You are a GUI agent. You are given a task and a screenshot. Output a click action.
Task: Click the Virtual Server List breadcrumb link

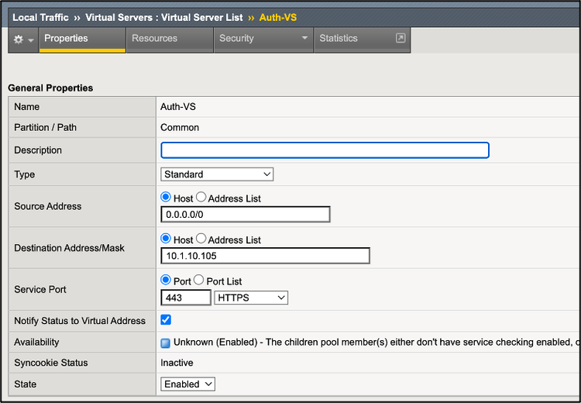(163, 17)
